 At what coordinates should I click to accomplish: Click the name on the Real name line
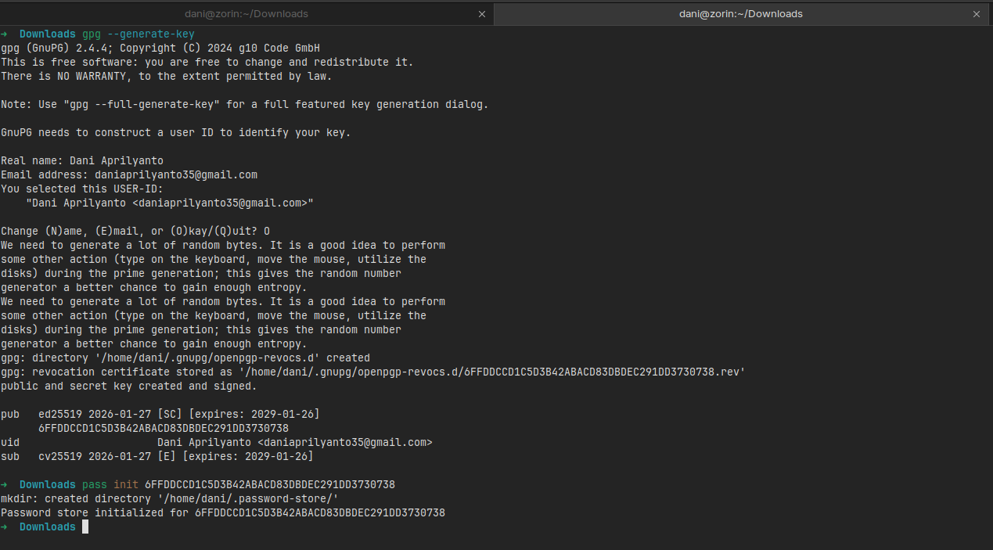click(117, 161)
